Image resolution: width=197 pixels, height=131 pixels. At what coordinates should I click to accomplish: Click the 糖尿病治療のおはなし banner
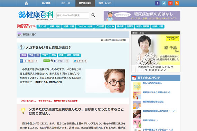coord(142,16)
